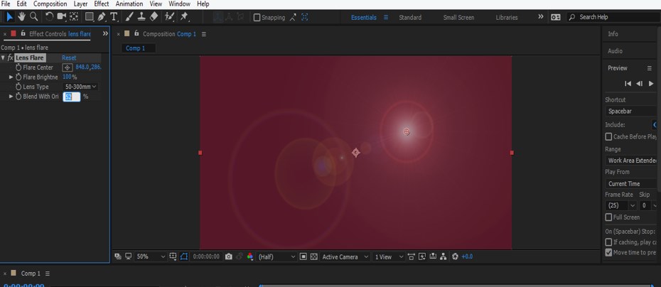This screenshot has width=661, height=287.
Task: Select the Eraser tool
Action: tap(154, 17)
